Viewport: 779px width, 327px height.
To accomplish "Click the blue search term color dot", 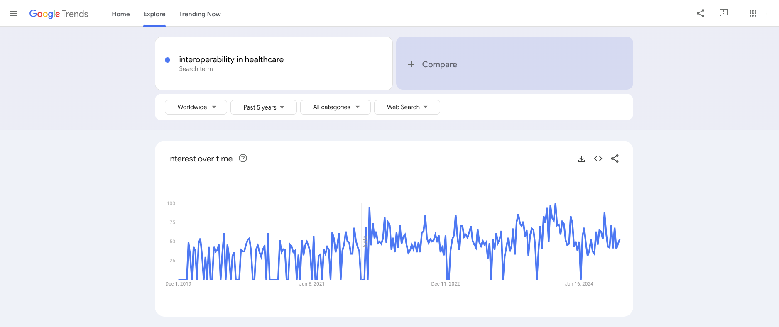I will tap(167, 60).
